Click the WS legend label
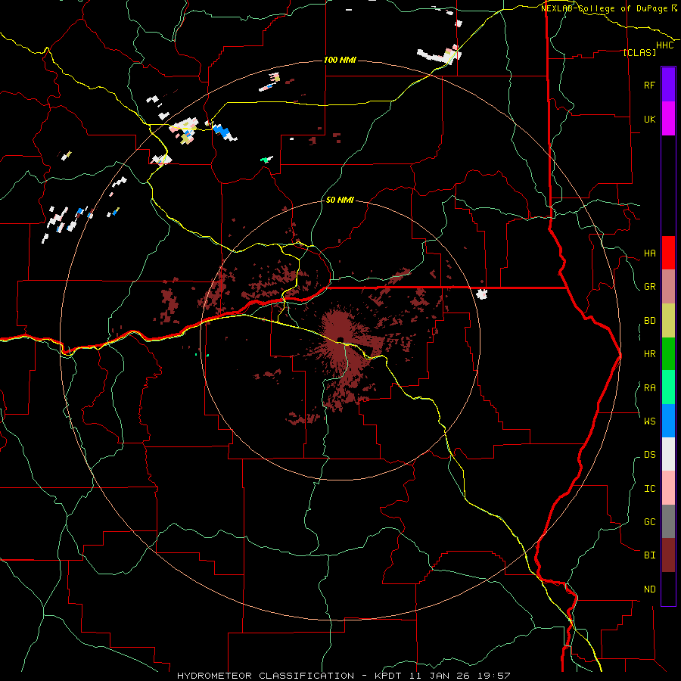The image size is (681, 681). coord(649,421)
